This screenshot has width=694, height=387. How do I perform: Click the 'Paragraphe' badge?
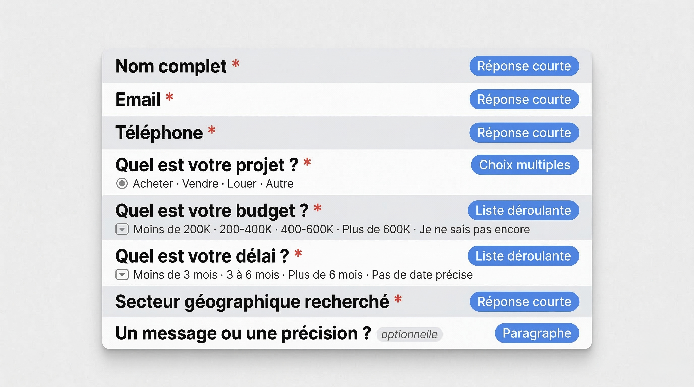click(537, 333)
